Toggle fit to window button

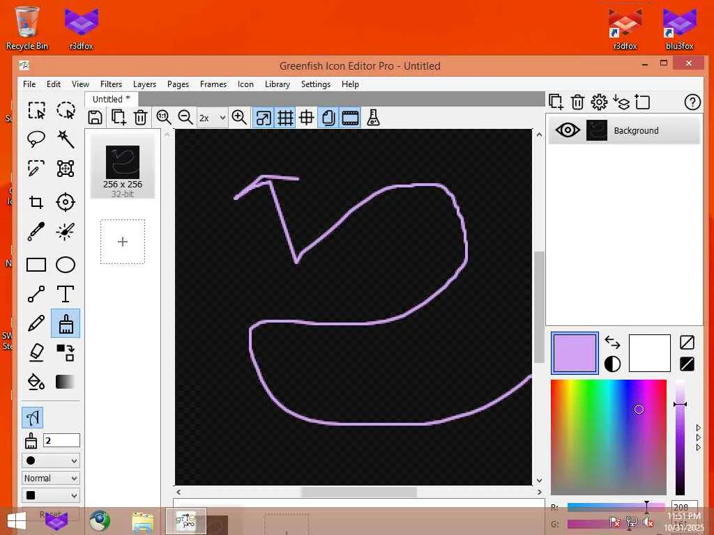264,117
